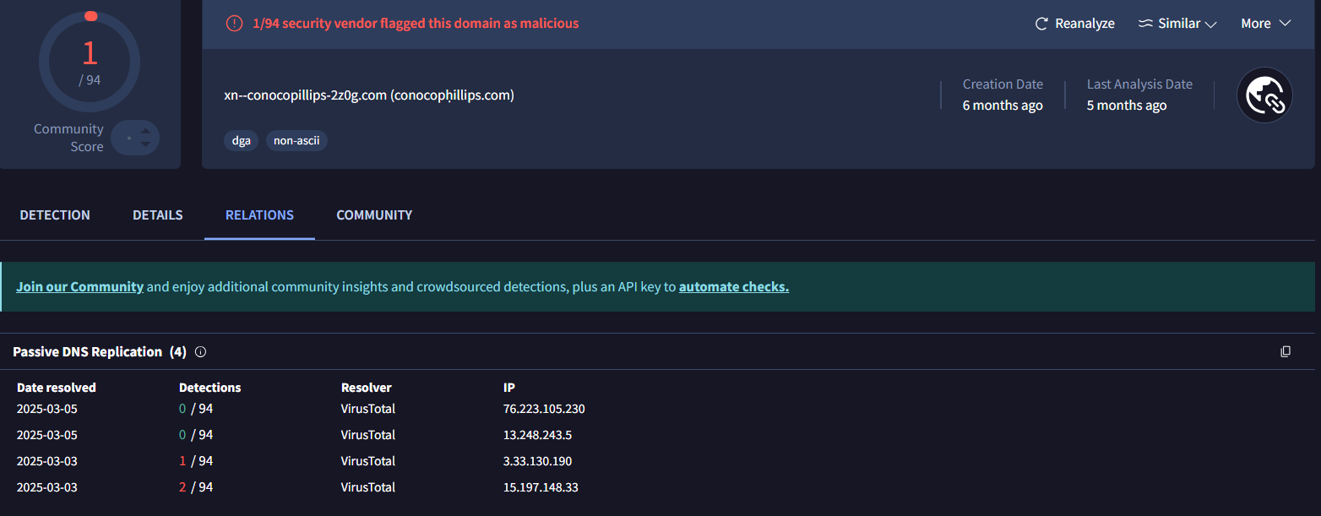This screenshot has width=1321, height=516.
Task: Upvote the community score arrow
Action: pos(145,131)
